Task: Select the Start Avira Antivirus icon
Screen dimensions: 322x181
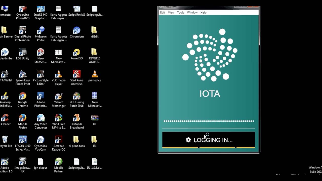Action: (77, 78)
